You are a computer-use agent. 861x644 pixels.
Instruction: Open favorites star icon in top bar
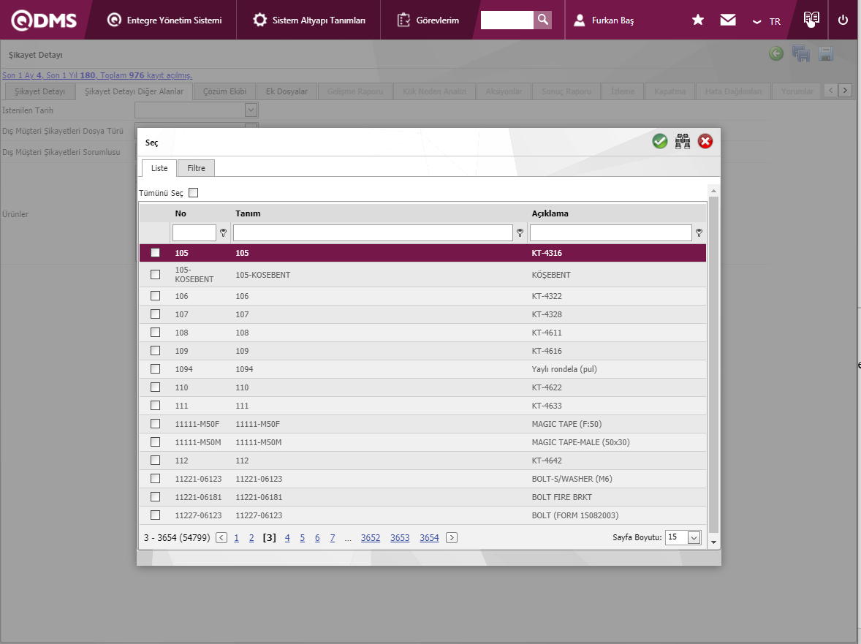698,20
